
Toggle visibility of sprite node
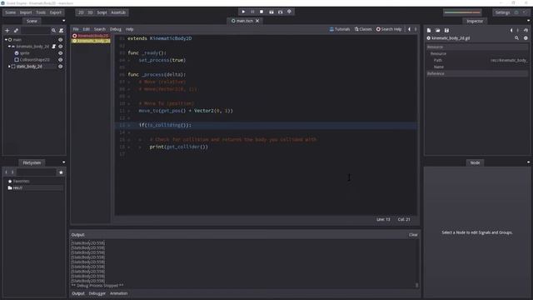(x=61, y=53)
